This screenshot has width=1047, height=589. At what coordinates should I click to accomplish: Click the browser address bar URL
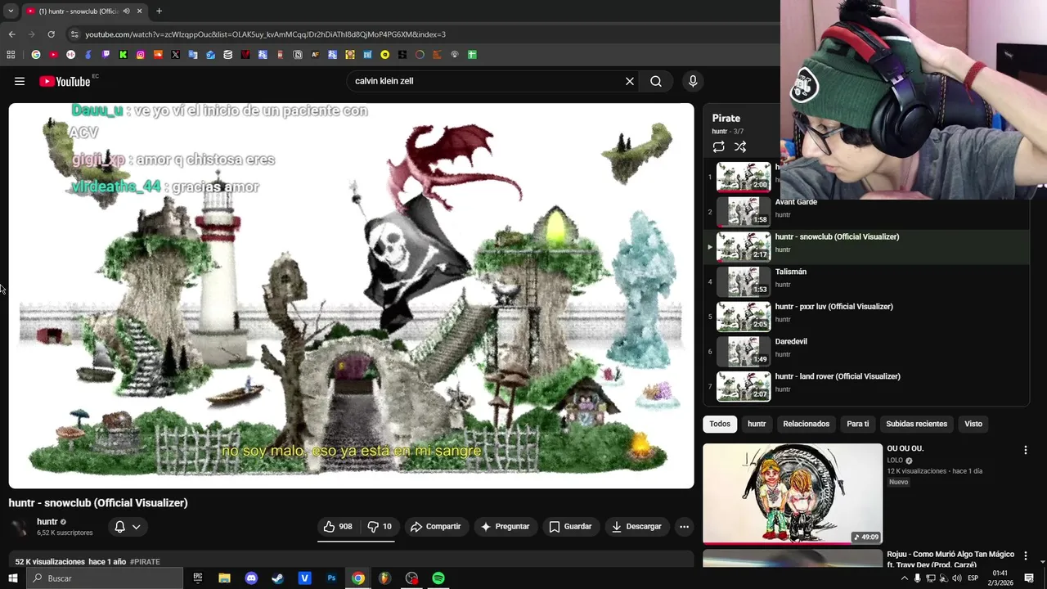point(265,34)
